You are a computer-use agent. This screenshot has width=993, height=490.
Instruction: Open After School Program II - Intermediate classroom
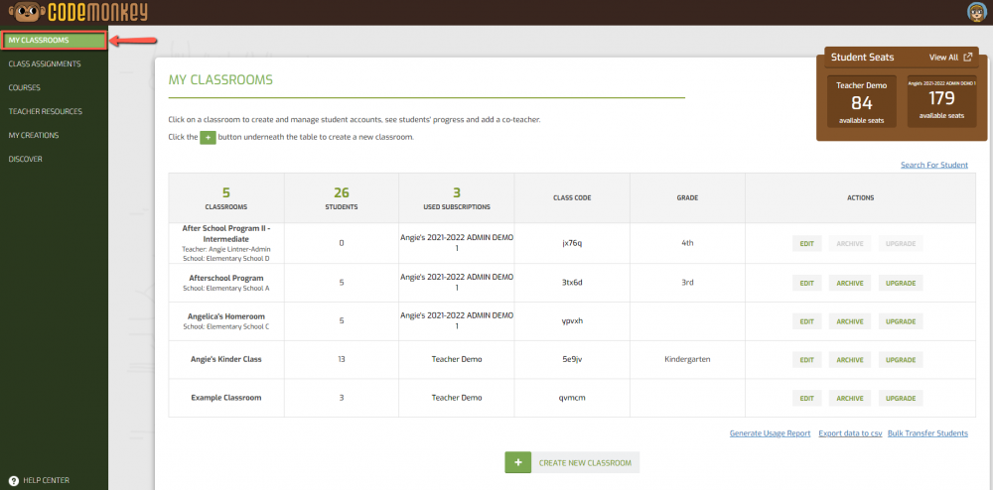(x=226, y=233)
